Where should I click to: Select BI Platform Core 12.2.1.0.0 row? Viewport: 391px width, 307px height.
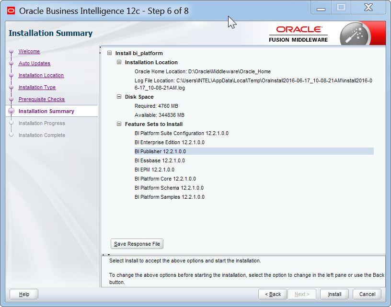[165, 179]
